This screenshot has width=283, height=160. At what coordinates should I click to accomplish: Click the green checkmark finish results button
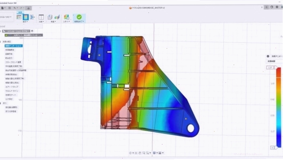[x=79, y=17]
